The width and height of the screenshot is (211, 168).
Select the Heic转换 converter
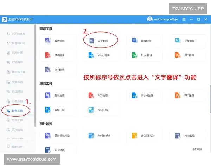coord(188,135)
